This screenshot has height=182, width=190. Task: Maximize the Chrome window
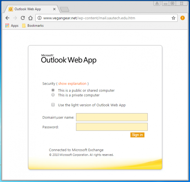click(x=172, y=3)
